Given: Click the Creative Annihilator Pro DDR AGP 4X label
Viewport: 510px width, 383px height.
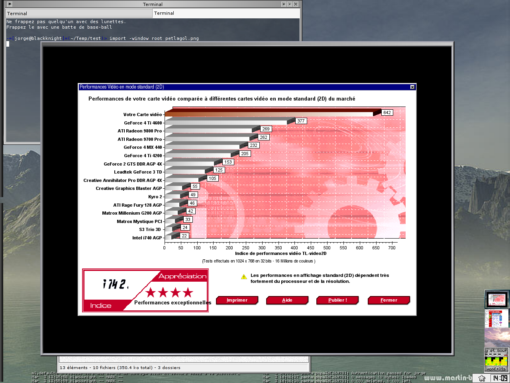Looking at the screenshot, I should click(x=123, y=180).
